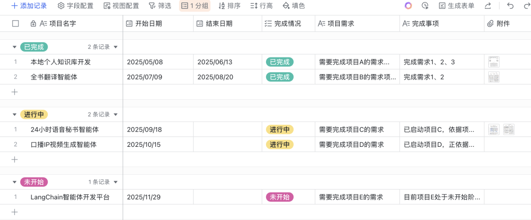Click the purple AI assistant ring icon

click(x=408, y=6)
